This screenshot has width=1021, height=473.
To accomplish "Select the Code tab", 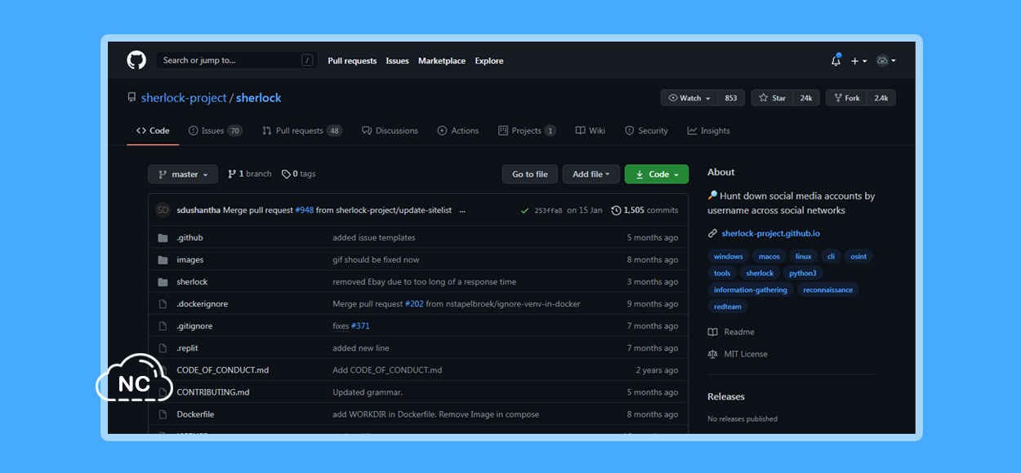I will tap(153, 130).
